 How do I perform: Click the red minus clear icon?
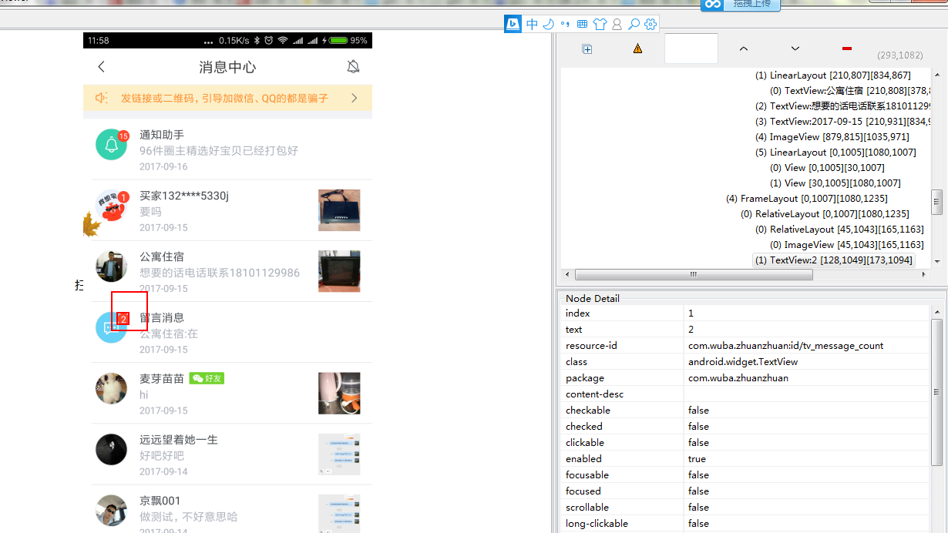pos(847,49)
